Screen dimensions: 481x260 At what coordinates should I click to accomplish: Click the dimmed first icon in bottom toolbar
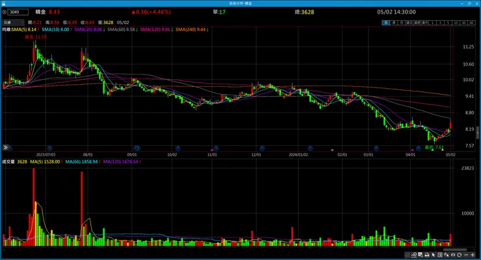pos(408,255)
